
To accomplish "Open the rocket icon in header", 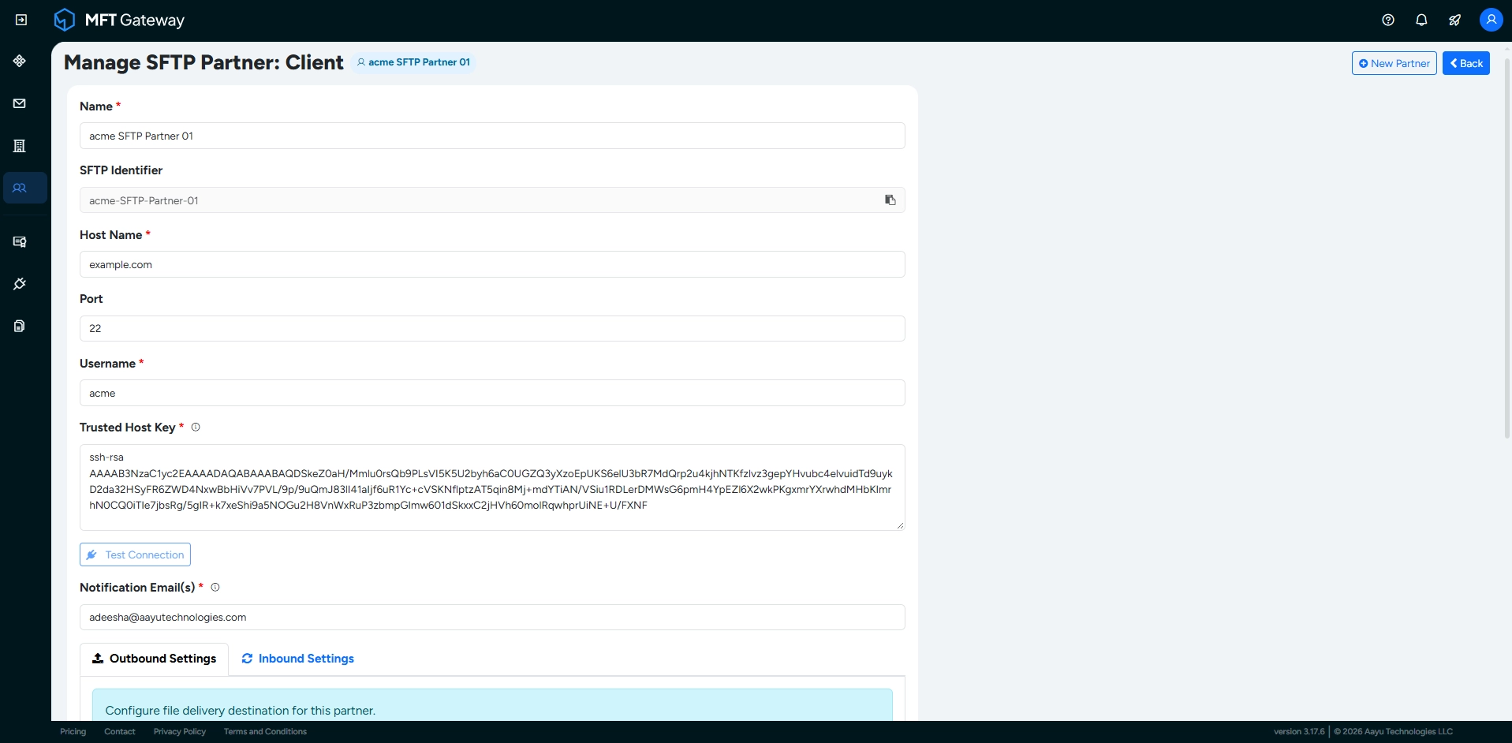I will tap(1454, 20).
